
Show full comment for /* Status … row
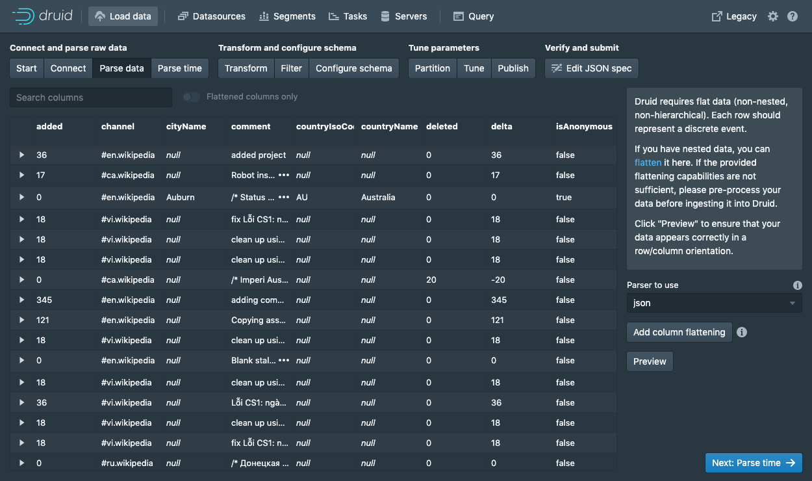(284, 198)
